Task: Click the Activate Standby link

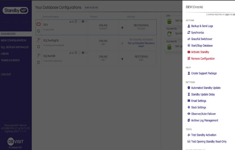Action: 200,52
